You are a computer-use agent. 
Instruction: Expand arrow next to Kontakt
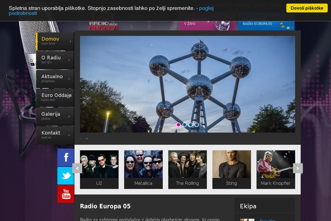(x=69, y=135)
